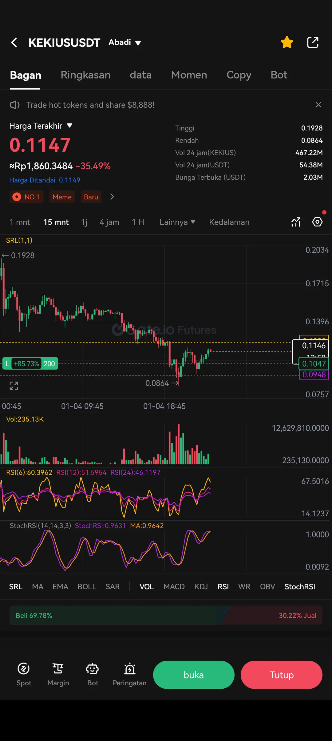
Task: Toggle the EMA indicator
Action: coord(60,587)
